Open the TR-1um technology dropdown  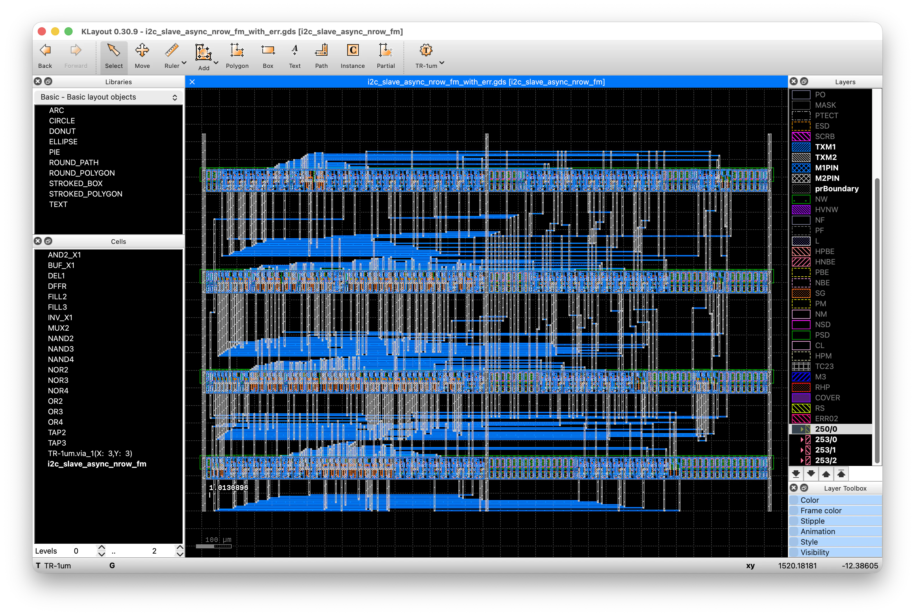[442, 63]
